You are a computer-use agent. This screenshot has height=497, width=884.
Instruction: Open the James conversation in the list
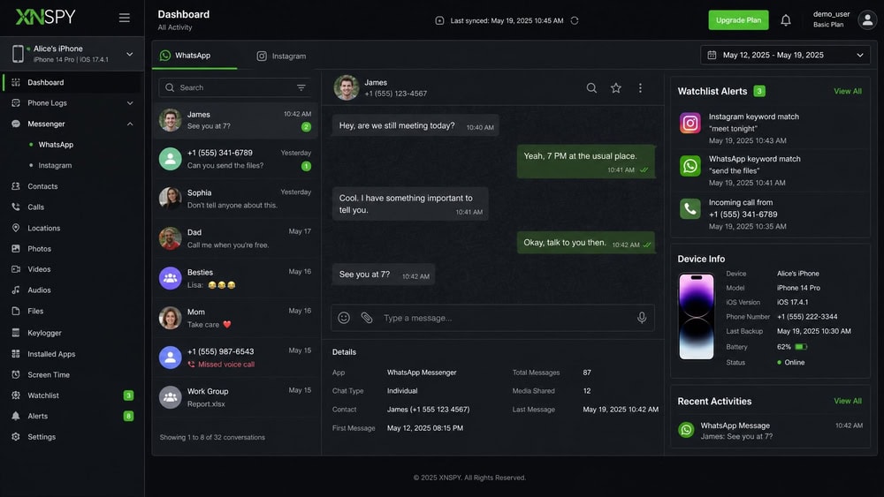pyautogui.click(x=236, y=120)
